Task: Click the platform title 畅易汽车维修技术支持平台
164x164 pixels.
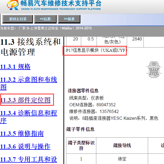Action: (x=61, y=4)
